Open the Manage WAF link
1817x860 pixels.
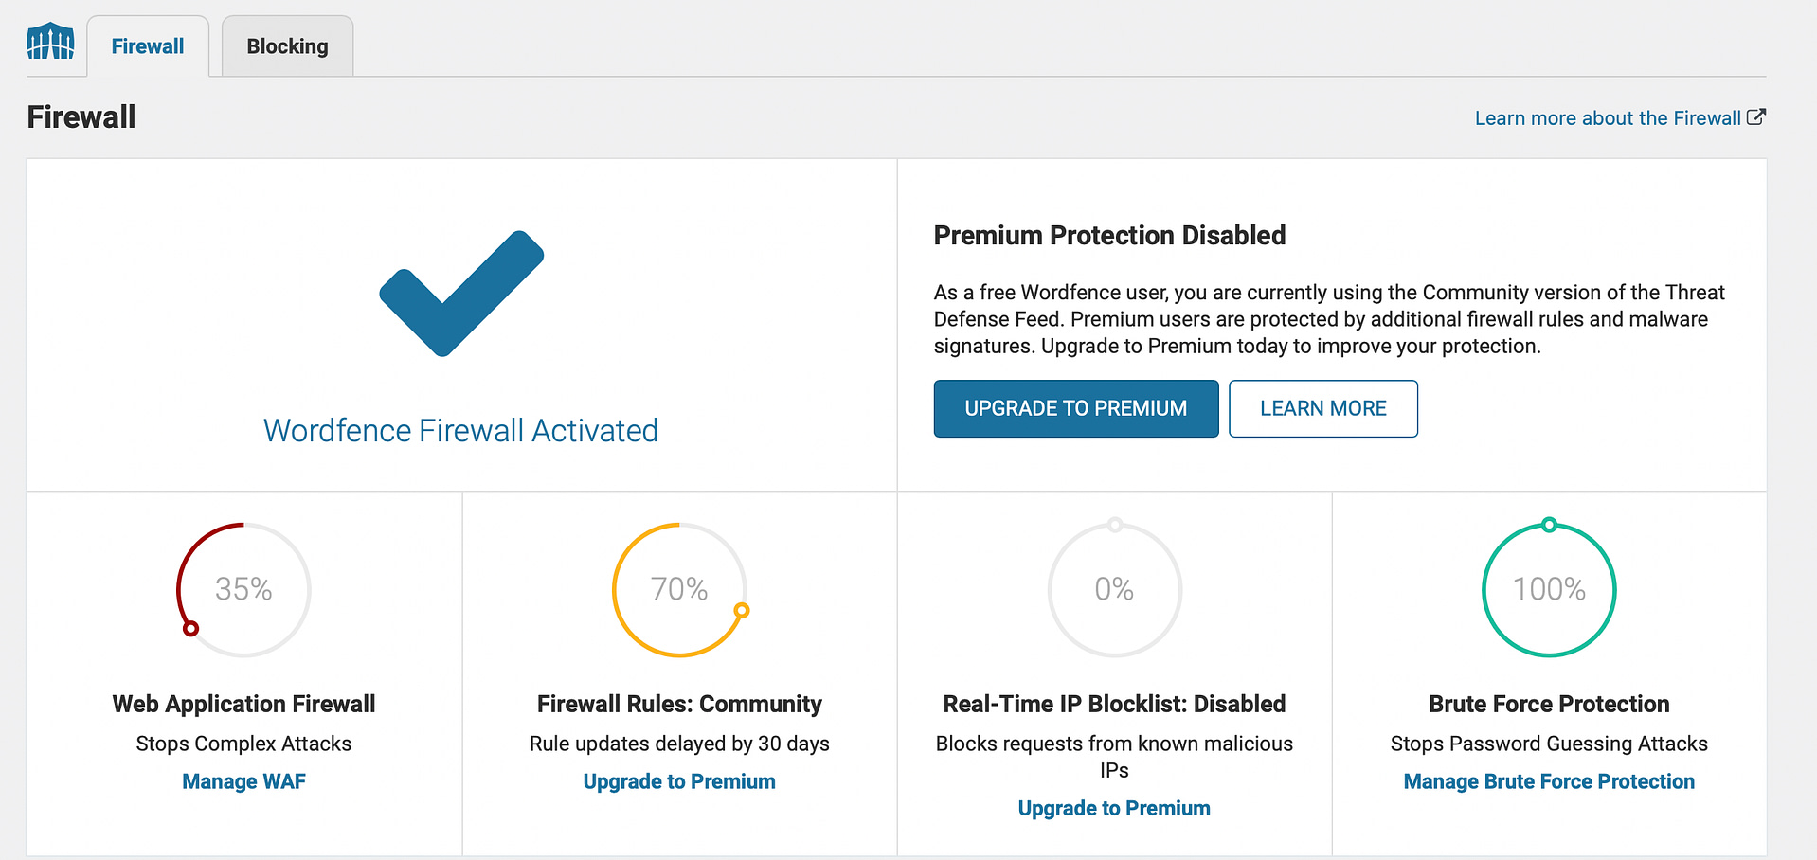click(x=243, y=781)
